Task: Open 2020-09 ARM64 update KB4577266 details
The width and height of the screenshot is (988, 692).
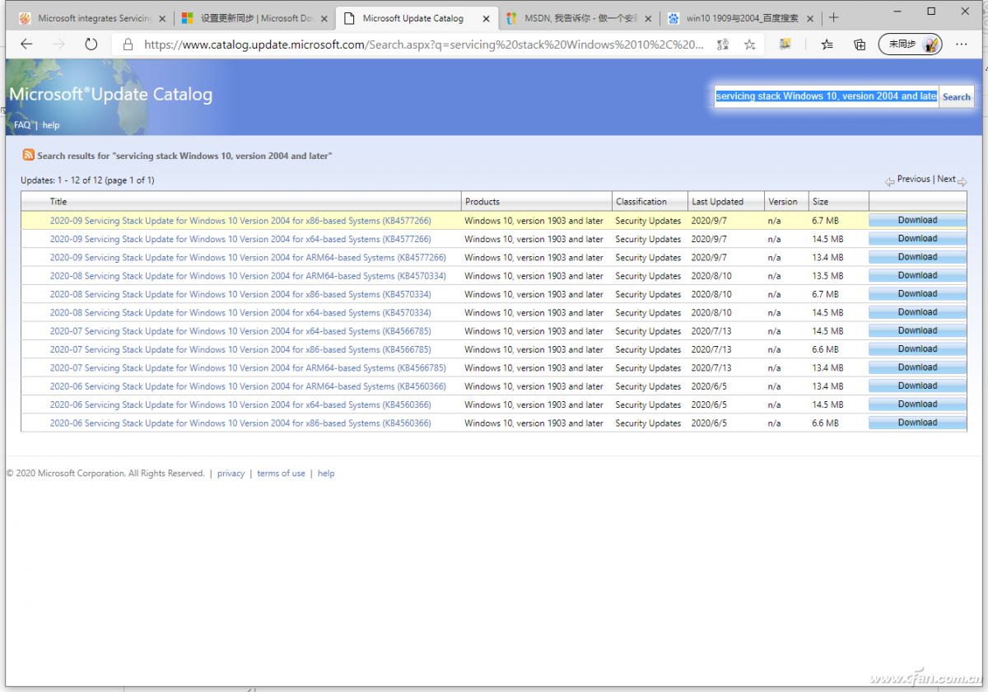Action: click(x=248, y=258)
